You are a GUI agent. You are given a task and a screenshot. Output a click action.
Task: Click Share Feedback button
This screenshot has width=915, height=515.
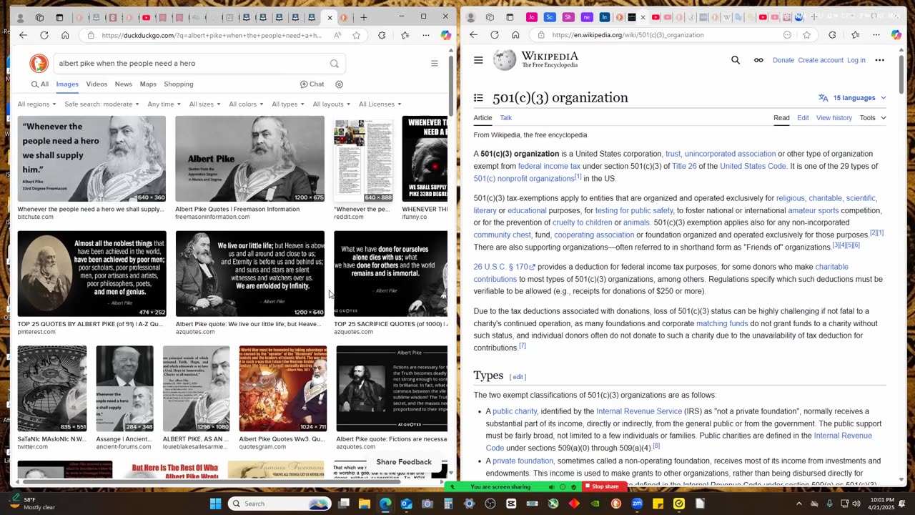coord(404,462)
